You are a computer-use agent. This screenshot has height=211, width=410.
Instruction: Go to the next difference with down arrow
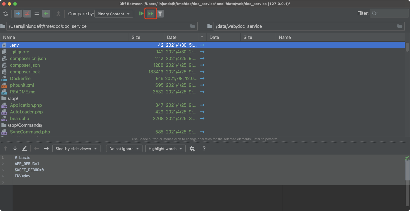tap(15, 149)
